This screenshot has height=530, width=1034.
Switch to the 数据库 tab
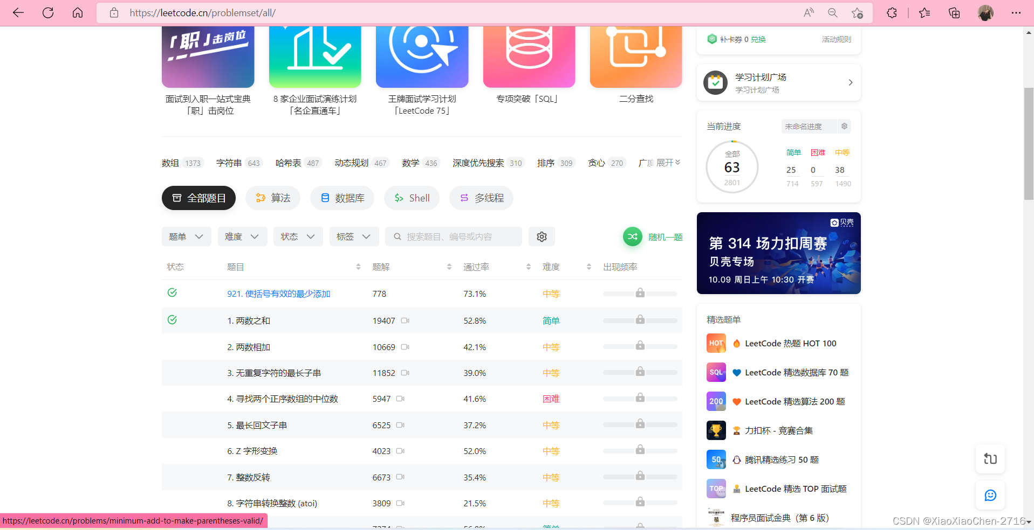[342, 198]
